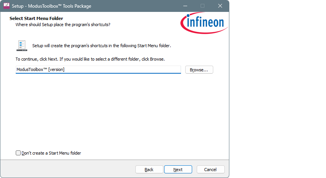326x178 pixels.
Task: Focus the Start Menu folder name field
Action: point(98,70)
